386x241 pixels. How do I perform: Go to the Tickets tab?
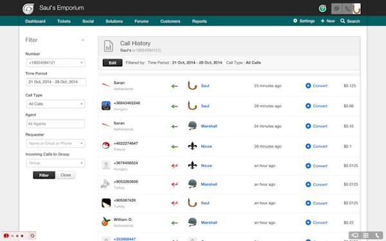(64, 21)
